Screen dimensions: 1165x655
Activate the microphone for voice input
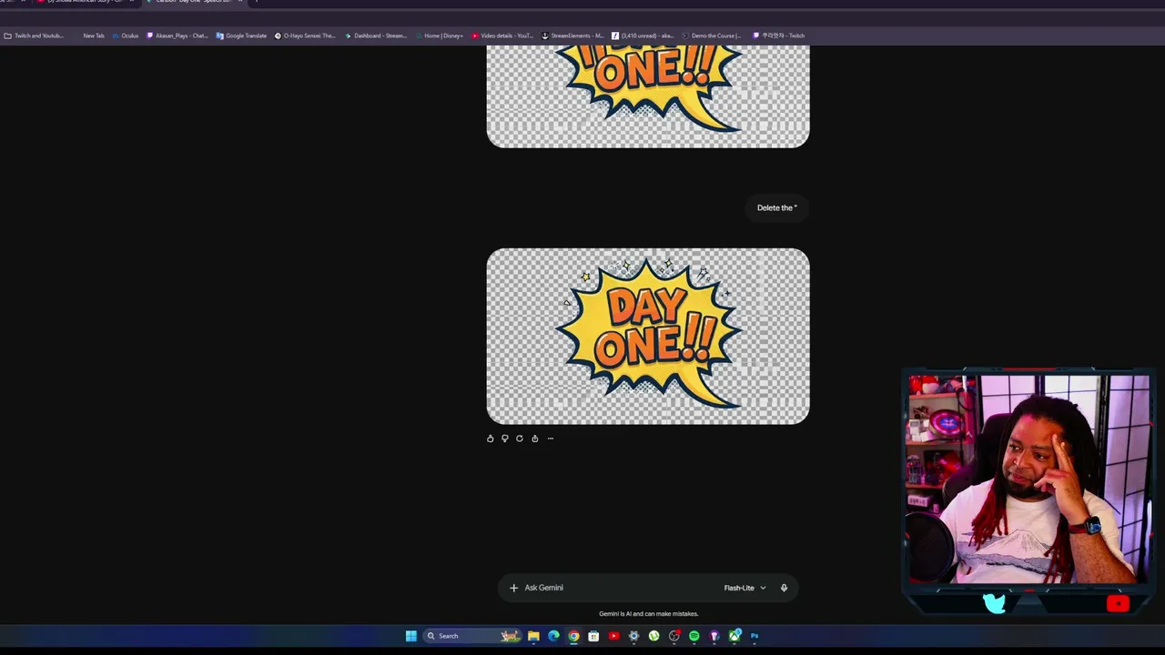(x=784, y=588)
